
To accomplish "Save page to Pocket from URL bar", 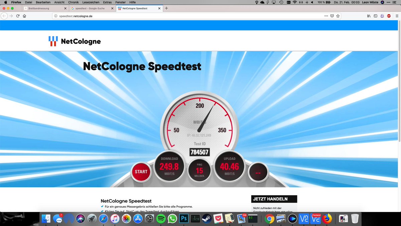I will (x=332, y=16).
